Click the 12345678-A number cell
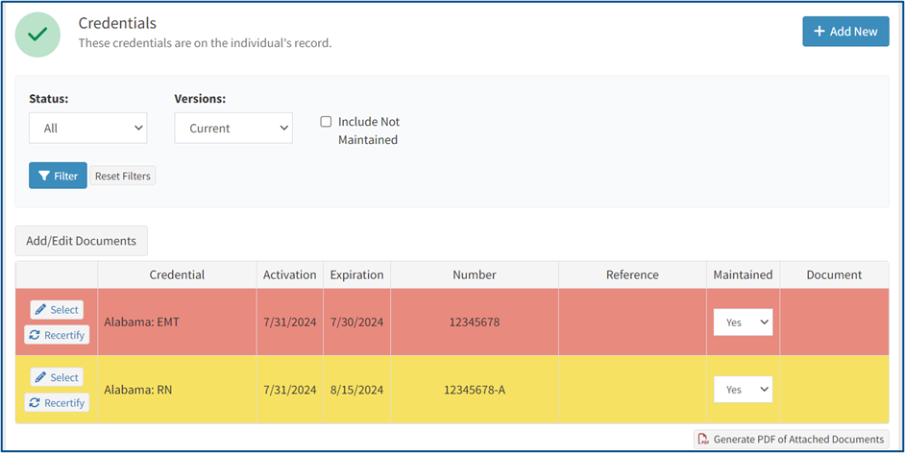 point(475,390)
